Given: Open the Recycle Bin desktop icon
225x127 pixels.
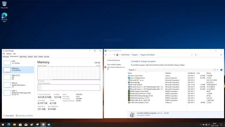Looking at the screenshot, I should tap(4, 5).
